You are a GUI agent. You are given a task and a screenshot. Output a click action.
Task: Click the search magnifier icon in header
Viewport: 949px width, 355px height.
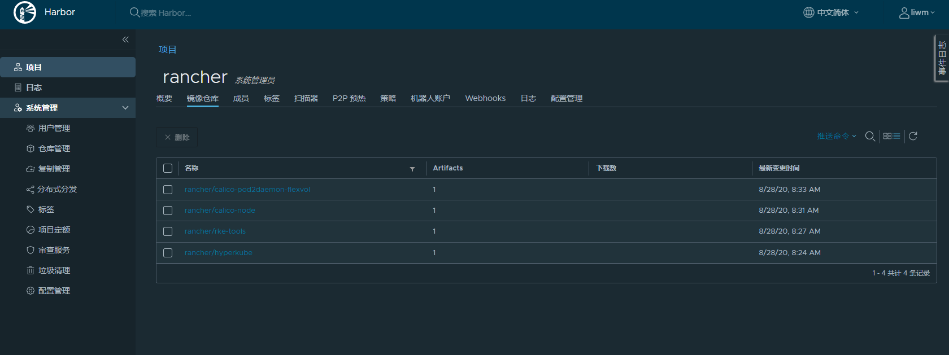pyautogui.click(x=134, y=12)
